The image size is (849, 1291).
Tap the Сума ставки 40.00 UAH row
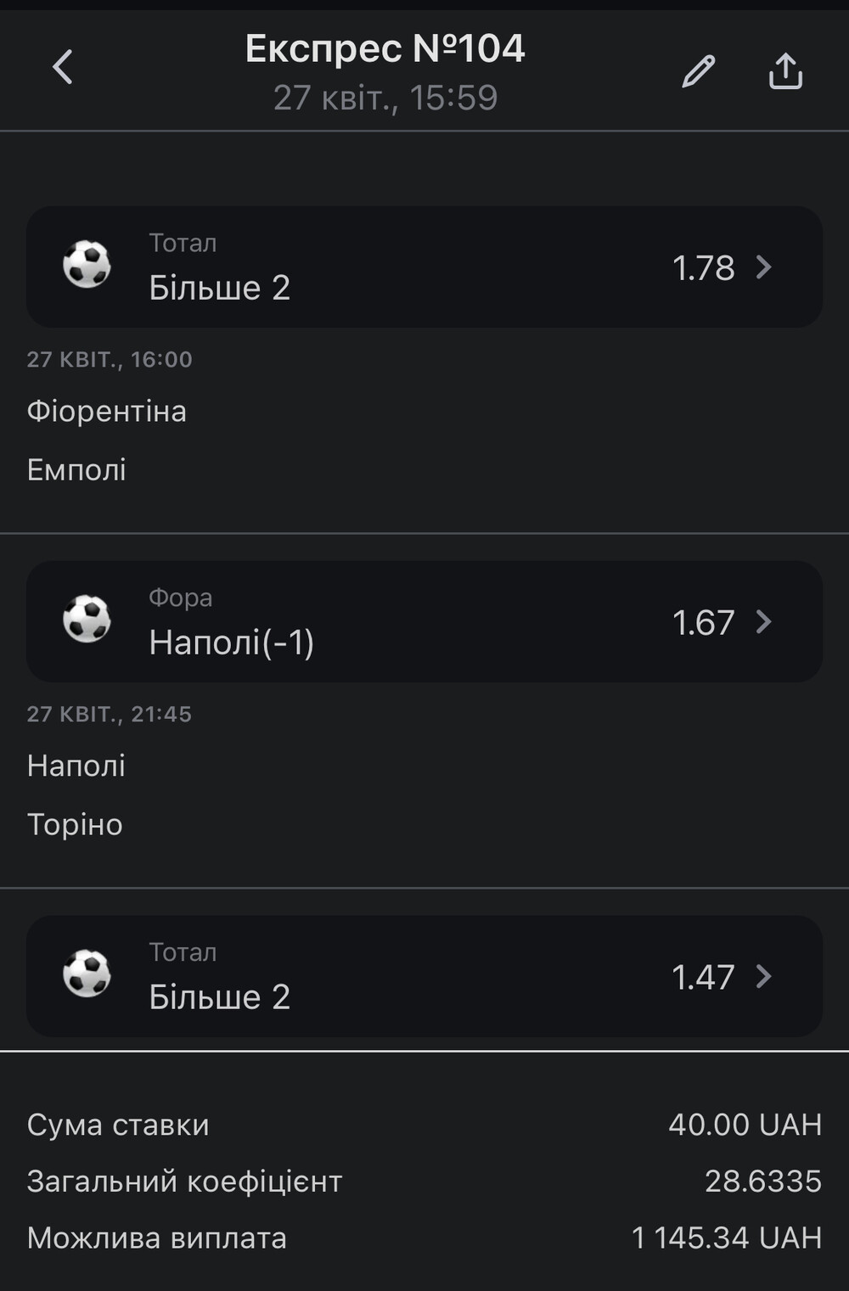point(424,1125)
